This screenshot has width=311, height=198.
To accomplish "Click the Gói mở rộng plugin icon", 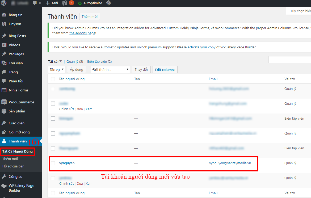I will 4,132.
